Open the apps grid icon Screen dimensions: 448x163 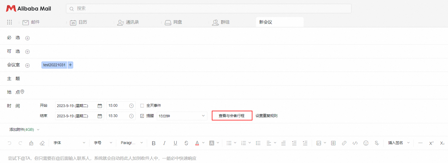(9, 22)
